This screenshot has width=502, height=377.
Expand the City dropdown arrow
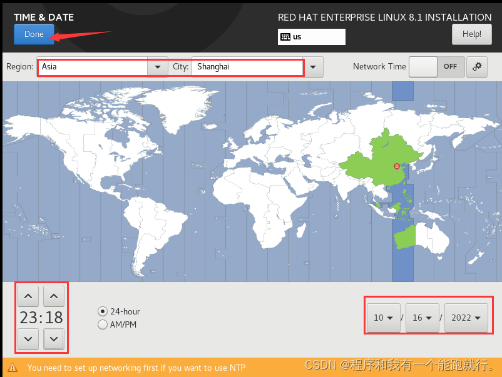[x=313, y=67]
